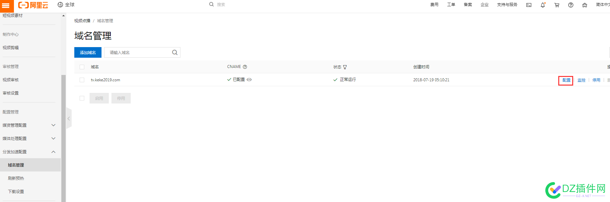Viewport: 610px width, 202px height.
Task: Select 域名管理 in the sidebar
Action: [30, 165]
